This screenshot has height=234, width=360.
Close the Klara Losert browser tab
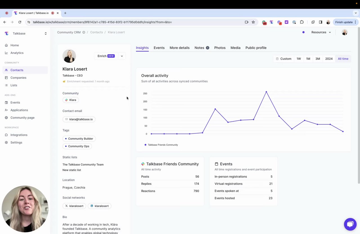(x=58, y=13)
